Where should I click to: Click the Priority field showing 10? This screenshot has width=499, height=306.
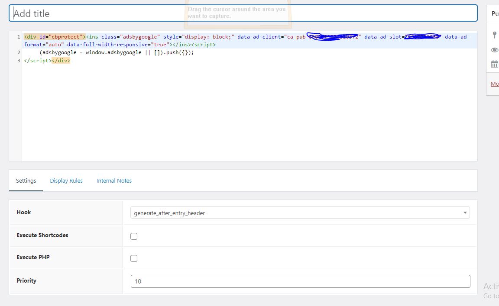(301, 281)
